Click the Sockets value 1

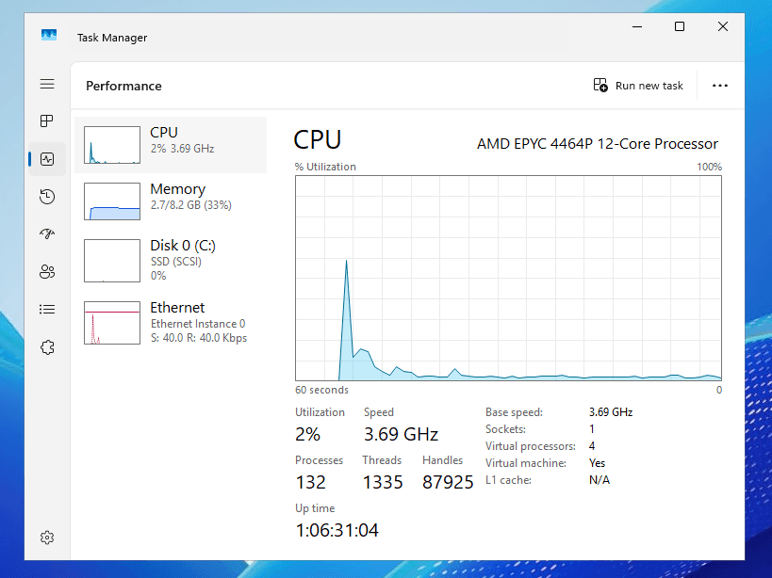pyautogui.click(x=592, y=429)
